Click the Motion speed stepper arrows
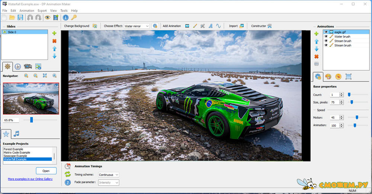The width and height of the screenshot is (372, 194). tap(341, 117)
